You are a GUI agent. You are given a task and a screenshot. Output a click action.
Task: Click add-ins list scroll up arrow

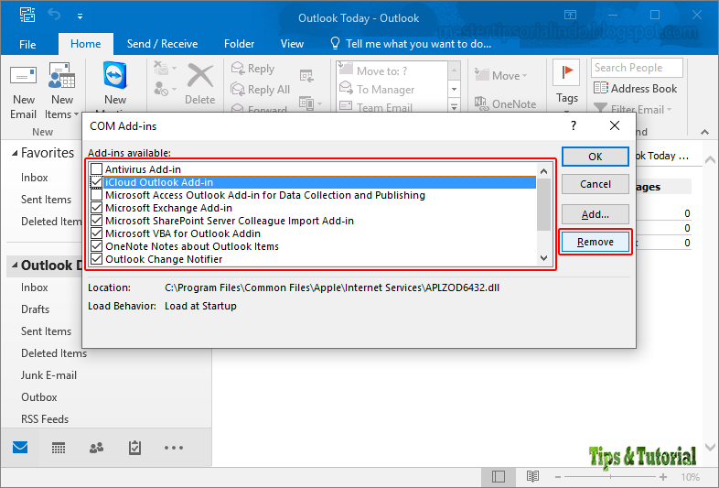click(x=544, y=171)
